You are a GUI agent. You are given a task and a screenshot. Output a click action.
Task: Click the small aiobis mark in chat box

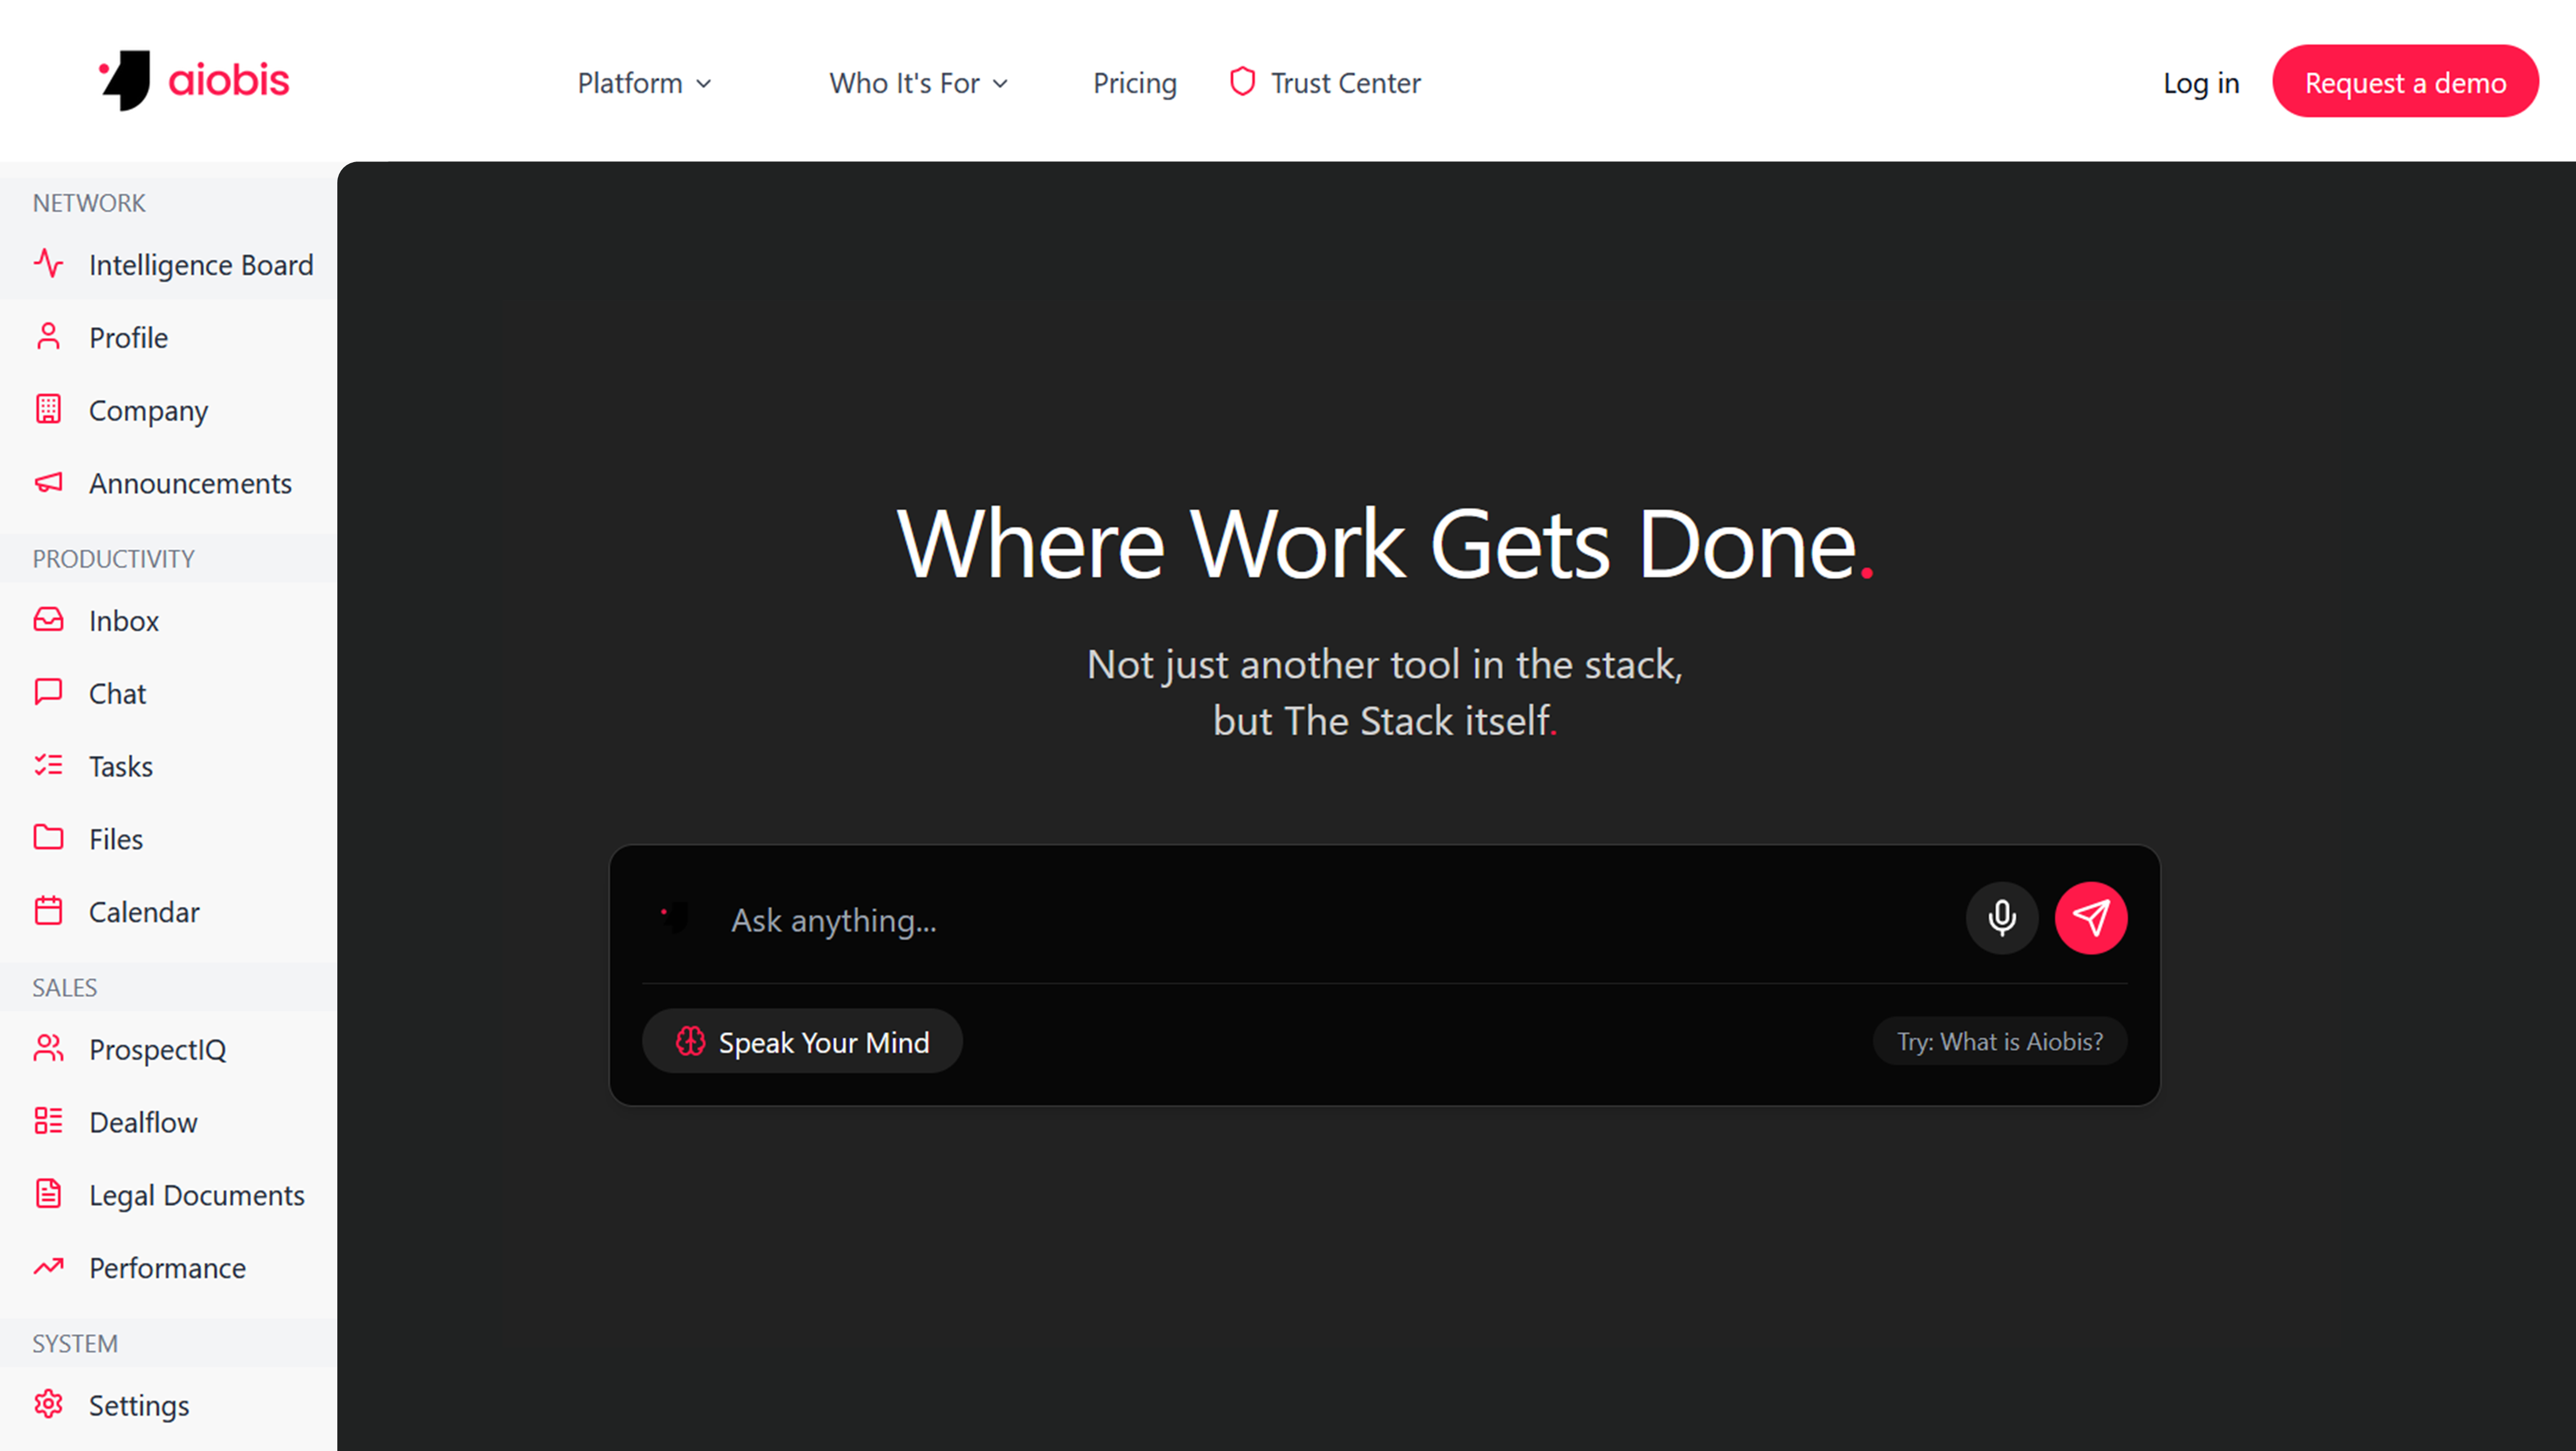tap(675, 918)
